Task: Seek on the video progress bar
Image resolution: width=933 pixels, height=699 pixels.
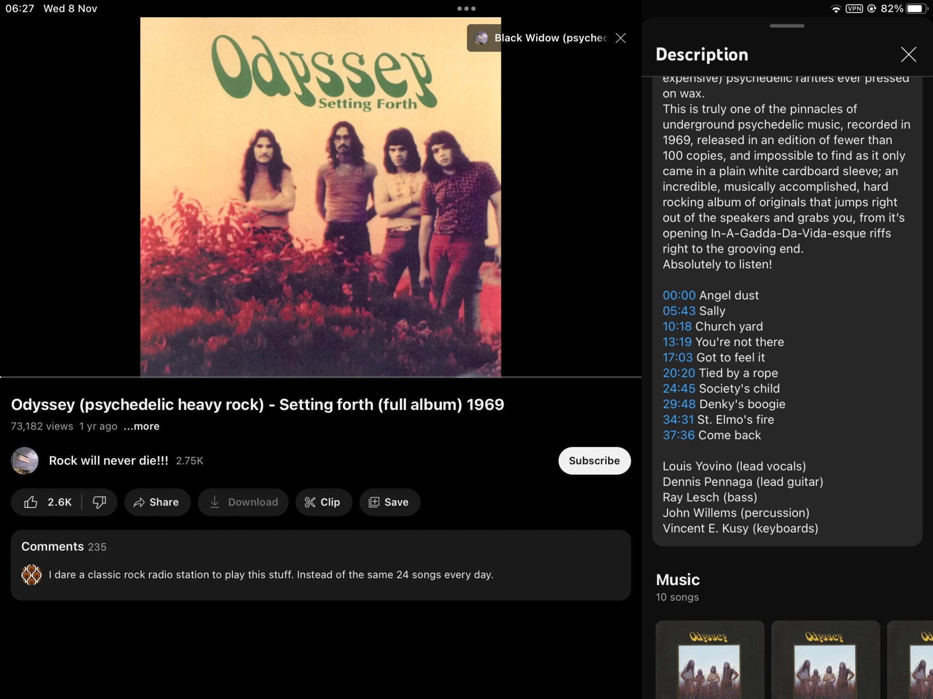Action: tap(321, 377)
